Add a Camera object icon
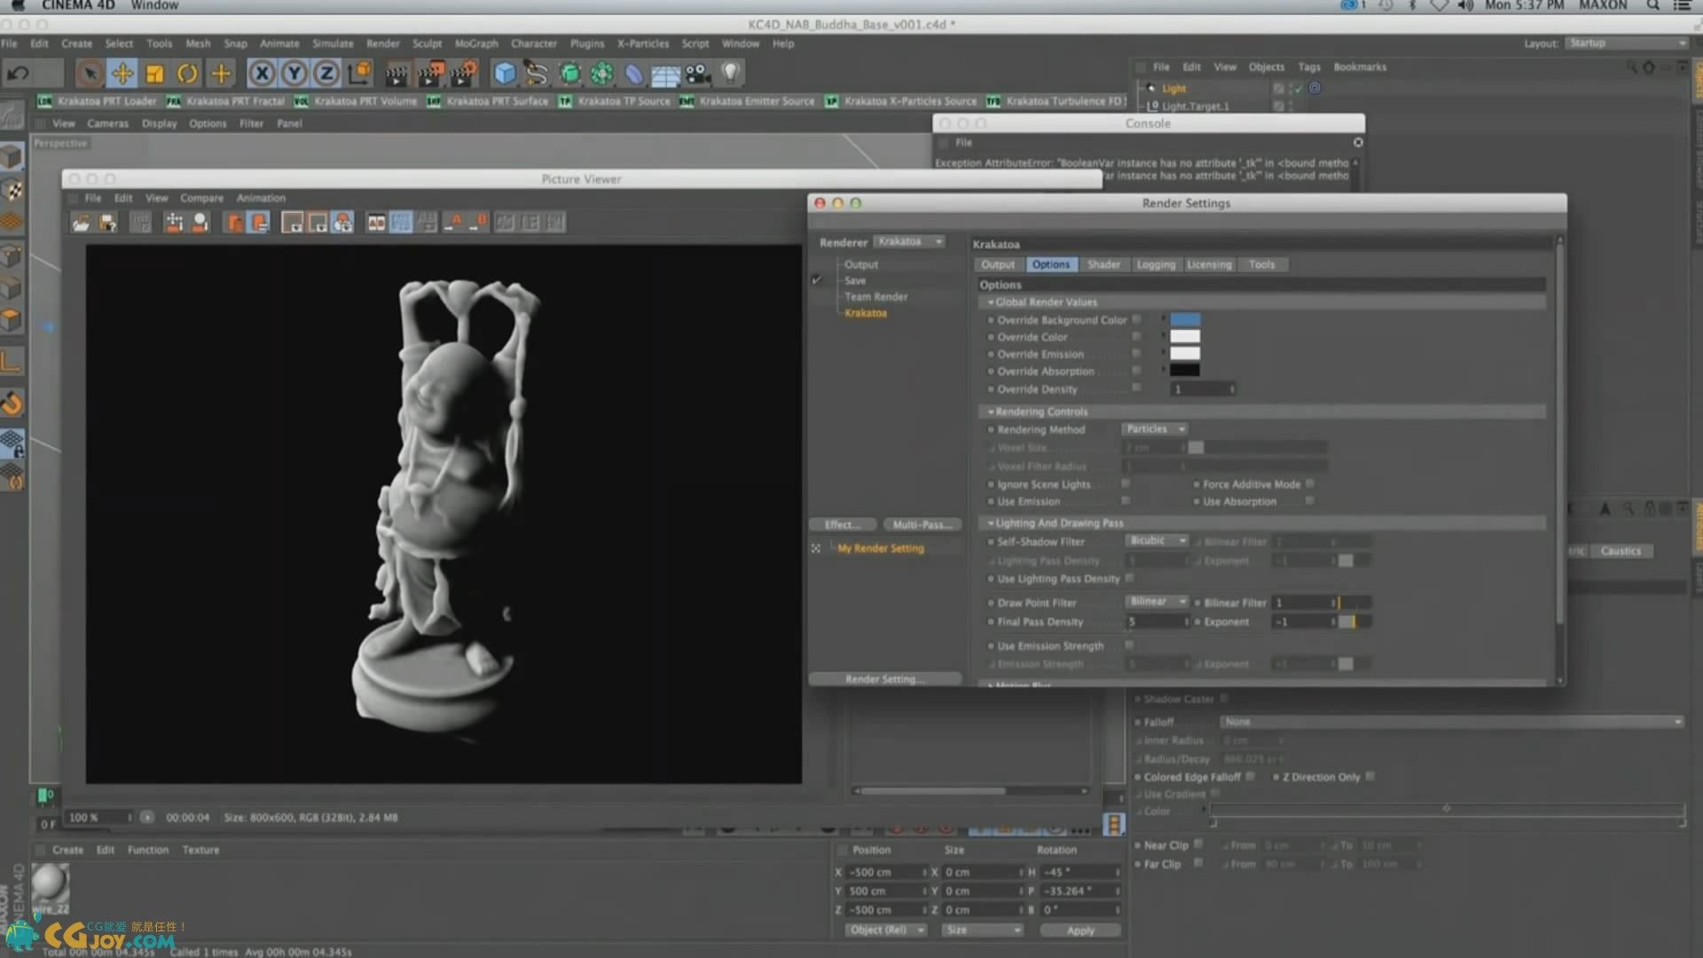The height and width of the screenshot is (958, 1703). coord(698,74)
